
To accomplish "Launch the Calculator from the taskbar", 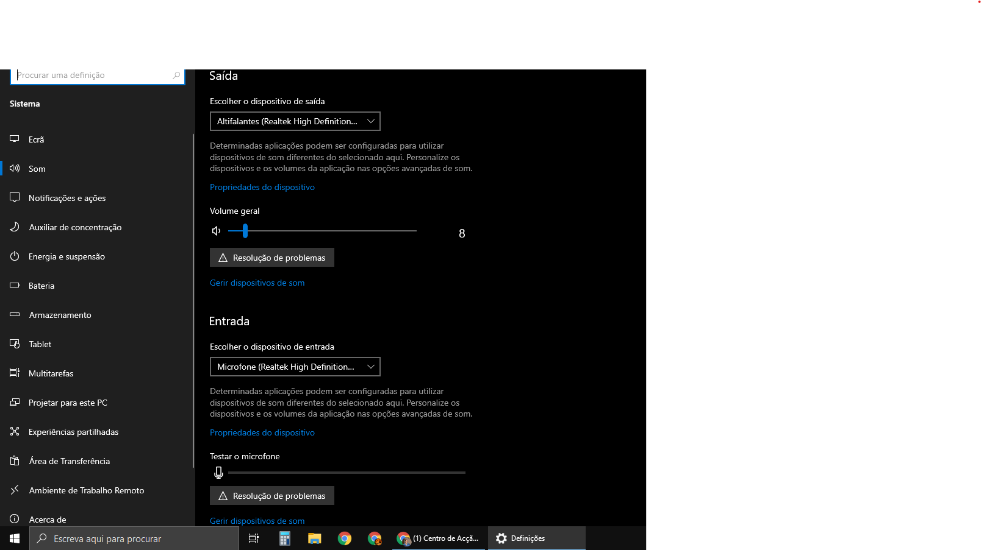I will [284, 538].
